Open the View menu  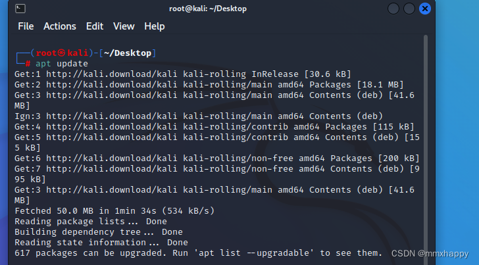click(124, 26)
